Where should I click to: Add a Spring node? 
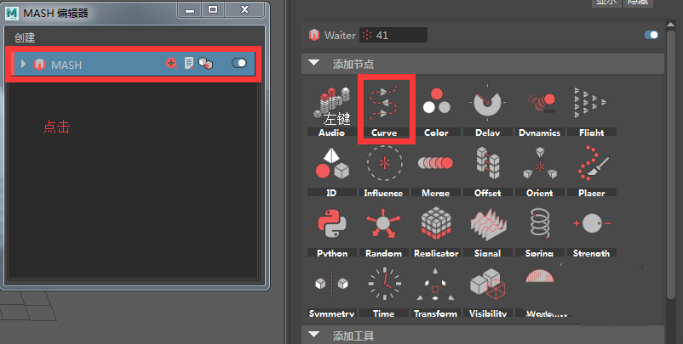540,231
